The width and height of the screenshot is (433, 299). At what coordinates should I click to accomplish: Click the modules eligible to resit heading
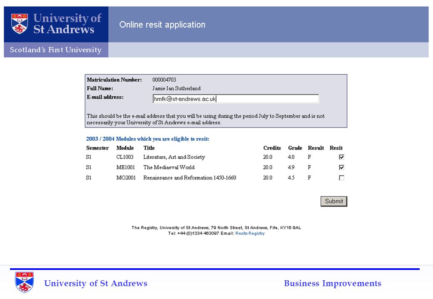(x=147, y=139)
